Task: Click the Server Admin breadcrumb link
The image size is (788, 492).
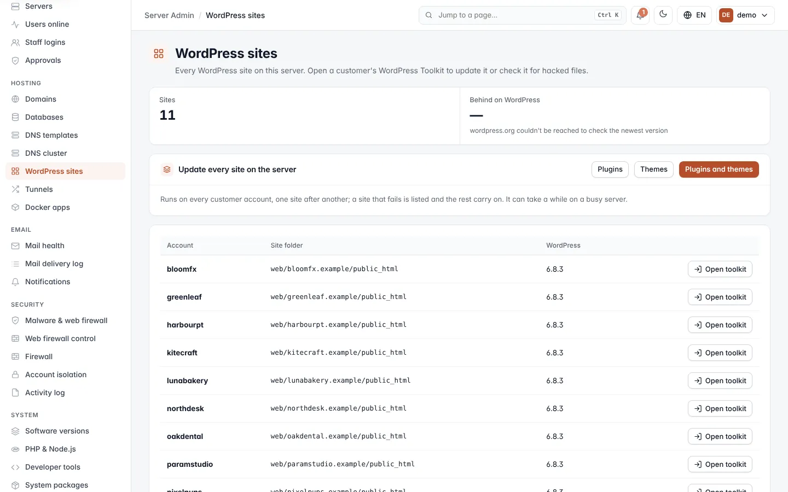Action: pyautogui.click(x=169, y=15)
